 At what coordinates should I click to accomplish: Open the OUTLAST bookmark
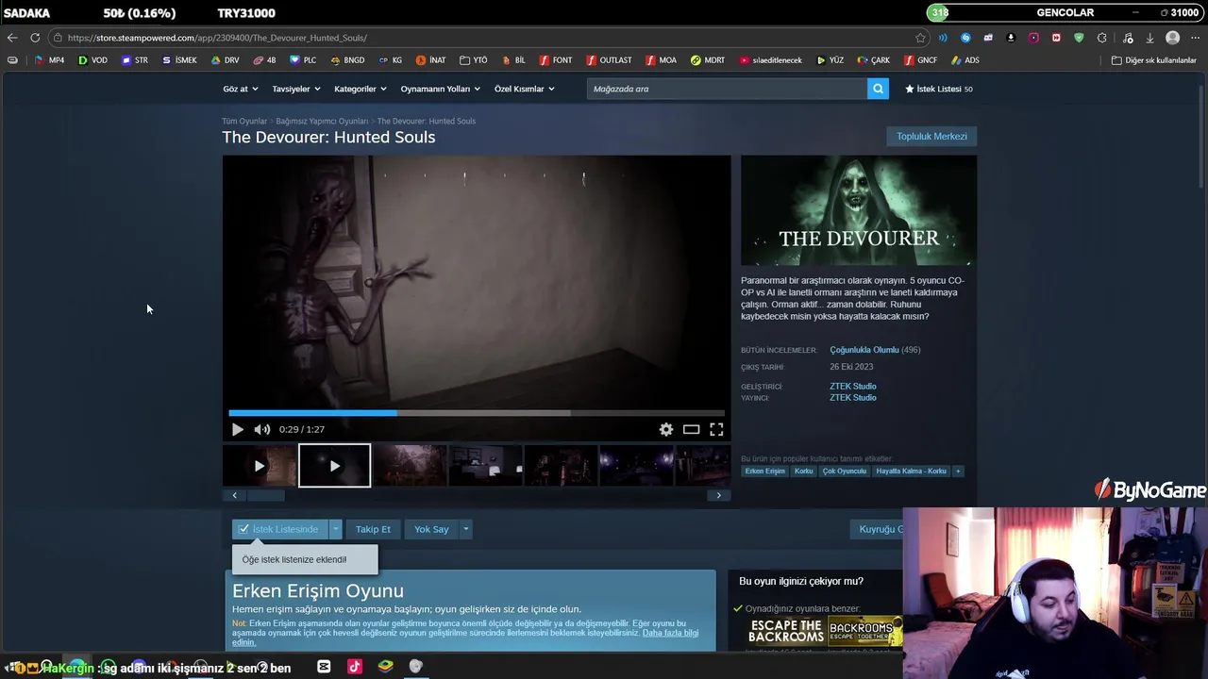tap(609, 60)
